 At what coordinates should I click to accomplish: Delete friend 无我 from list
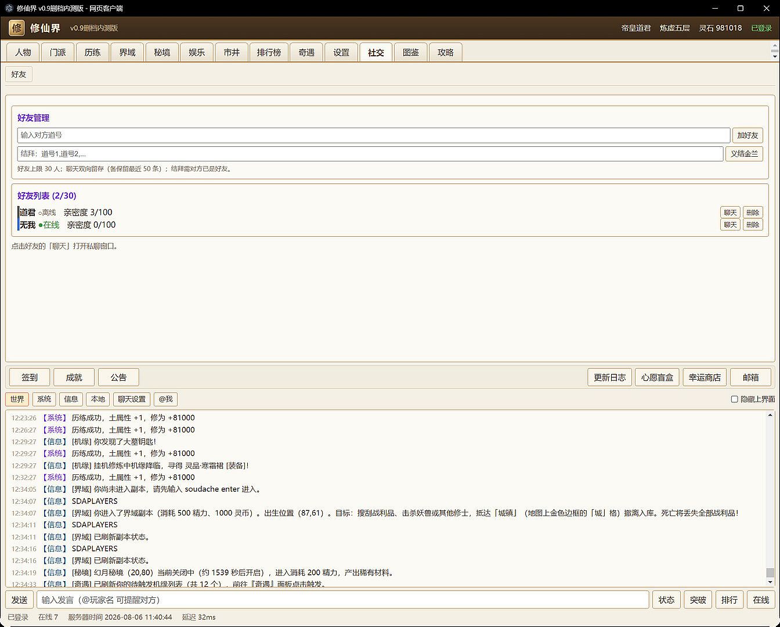(753, 225)
